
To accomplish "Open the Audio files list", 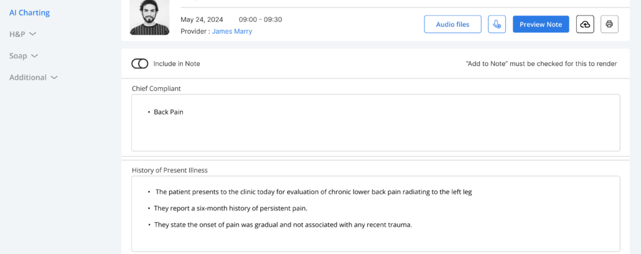I will tap(452, 24).
